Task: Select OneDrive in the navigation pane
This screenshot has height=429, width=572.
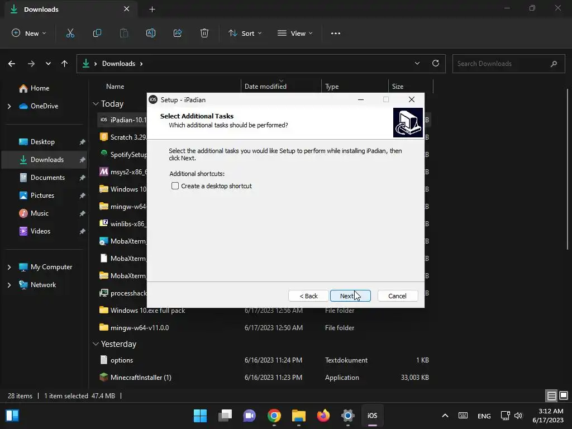Action: 44,106
